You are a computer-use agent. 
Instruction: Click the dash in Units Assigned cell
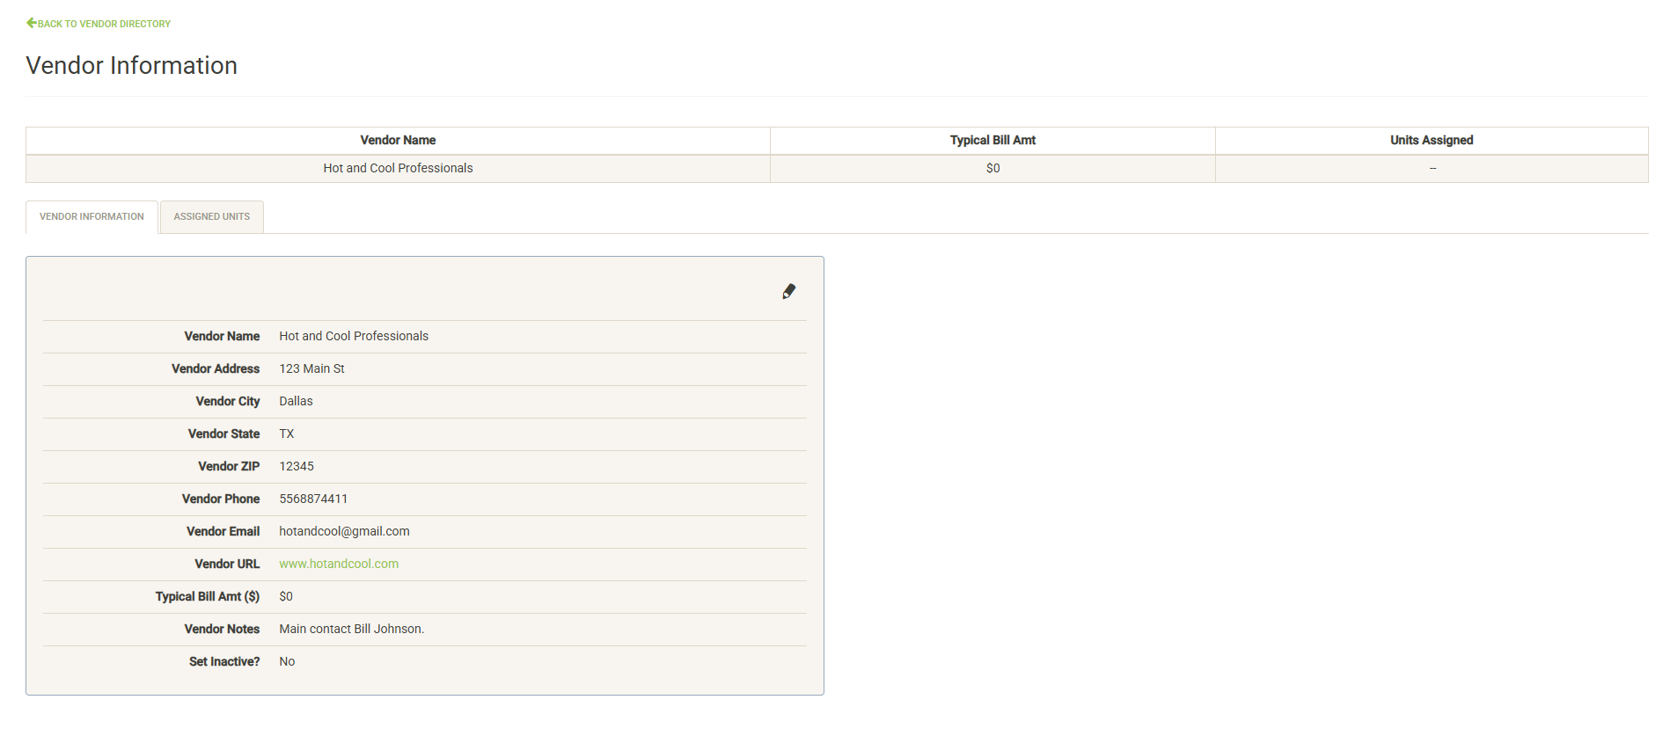point(1432,169)
